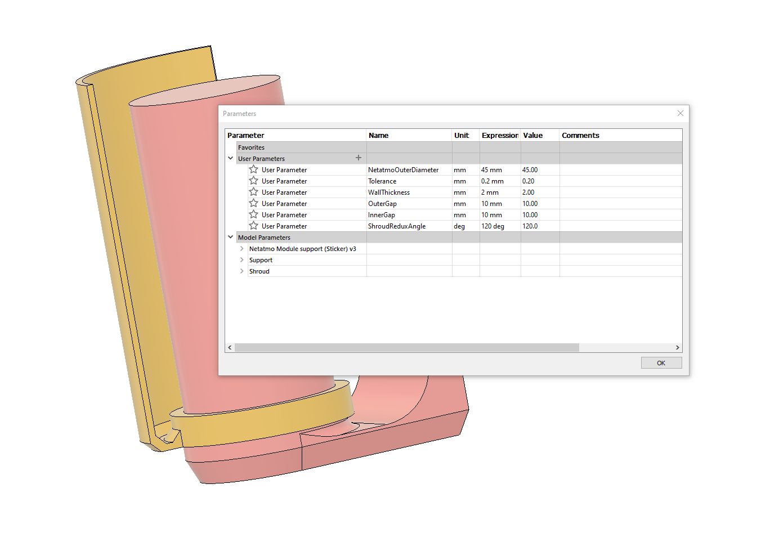Expand the Netatmo Module support component
The image size is (779, 560).
242,248
